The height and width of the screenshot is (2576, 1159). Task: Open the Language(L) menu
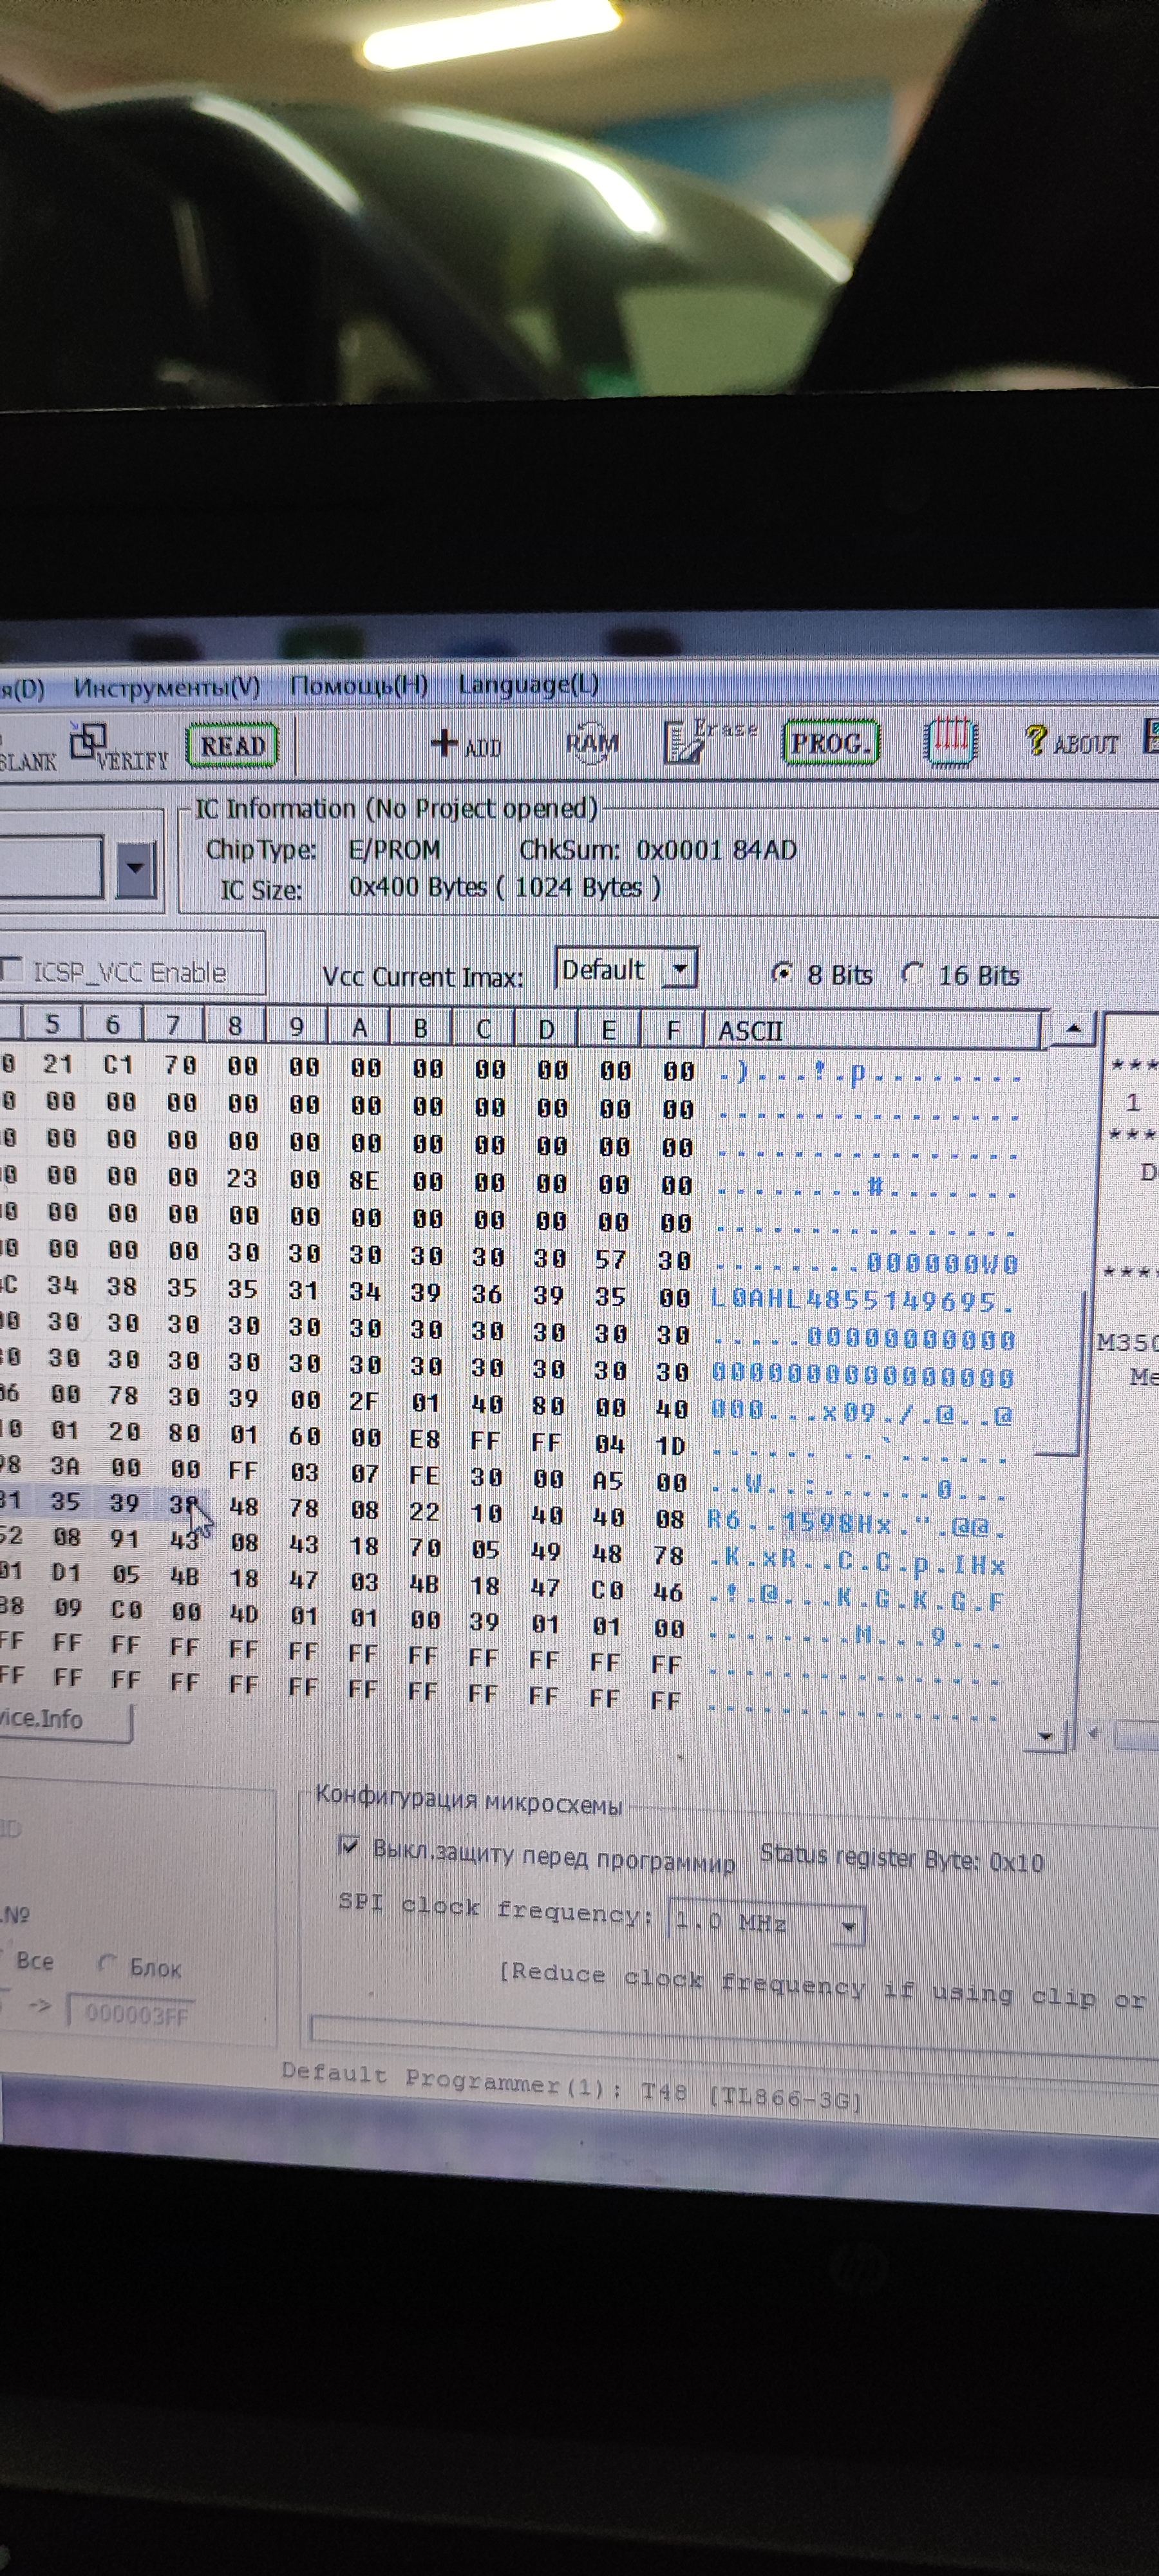point(528,685)
